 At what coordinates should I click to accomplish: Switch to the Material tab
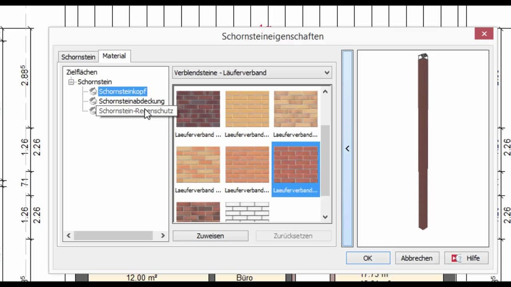coord(114,56)
